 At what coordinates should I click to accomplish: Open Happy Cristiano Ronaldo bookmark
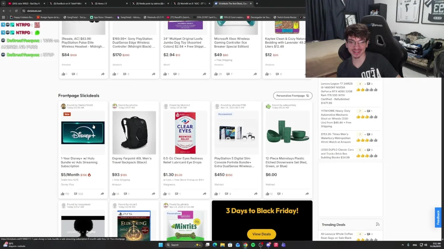21,17
